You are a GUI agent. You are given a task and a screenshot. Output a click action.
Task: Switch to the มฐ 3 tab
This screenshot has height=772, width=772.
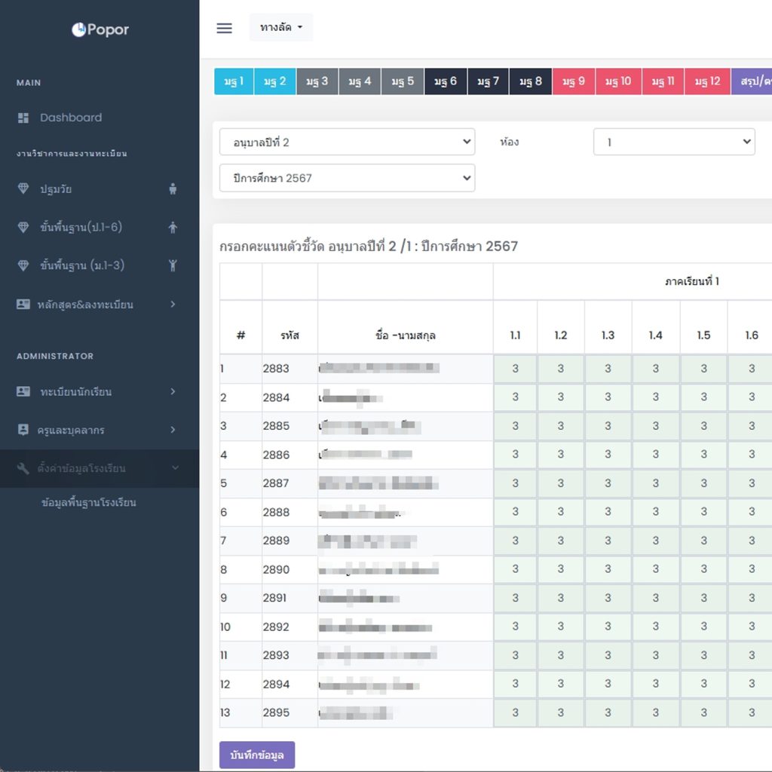(x=317, y=81)
